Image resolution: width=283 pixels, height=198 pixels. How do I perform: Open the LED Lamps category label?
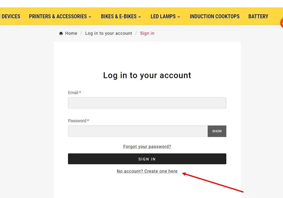click(163, 16)
